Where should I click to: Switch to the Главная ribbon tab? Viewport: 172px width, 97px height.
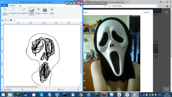pos(13,5)
